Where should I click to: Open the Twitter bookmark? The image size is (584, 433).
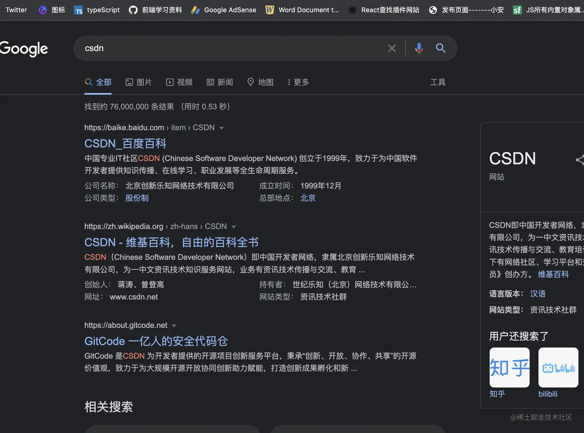(16, 10)
